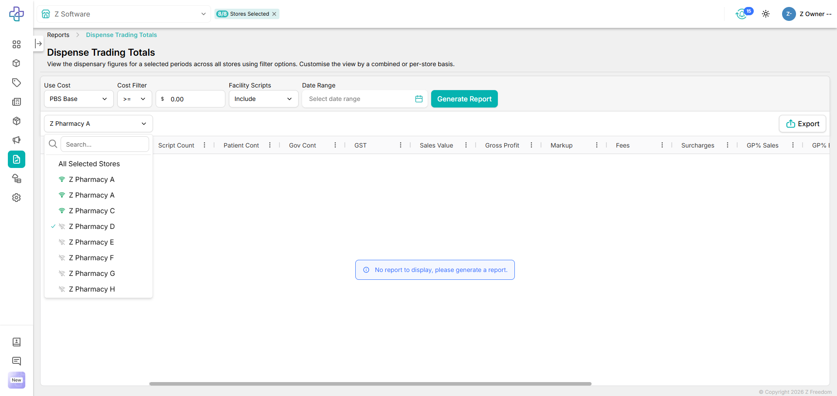This screenshot has width=837, height=396.
Task: Click the store Search input field
Action: pos(105,144)
